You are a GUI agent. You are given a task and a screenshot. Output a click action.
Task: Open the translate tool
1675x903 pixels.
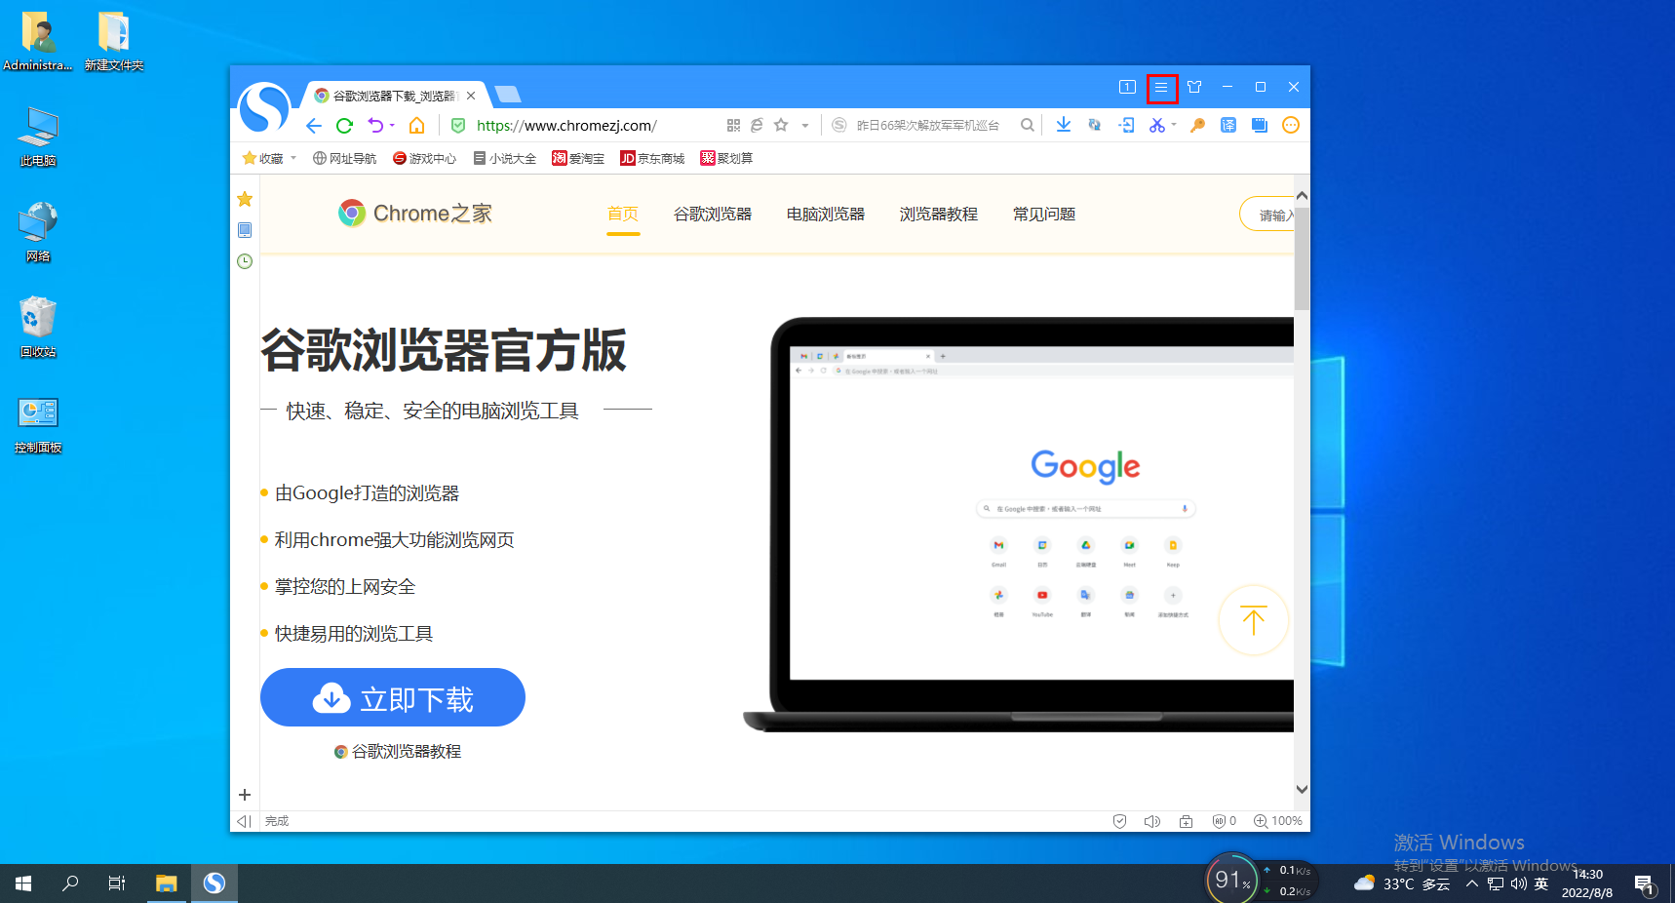1228,125
